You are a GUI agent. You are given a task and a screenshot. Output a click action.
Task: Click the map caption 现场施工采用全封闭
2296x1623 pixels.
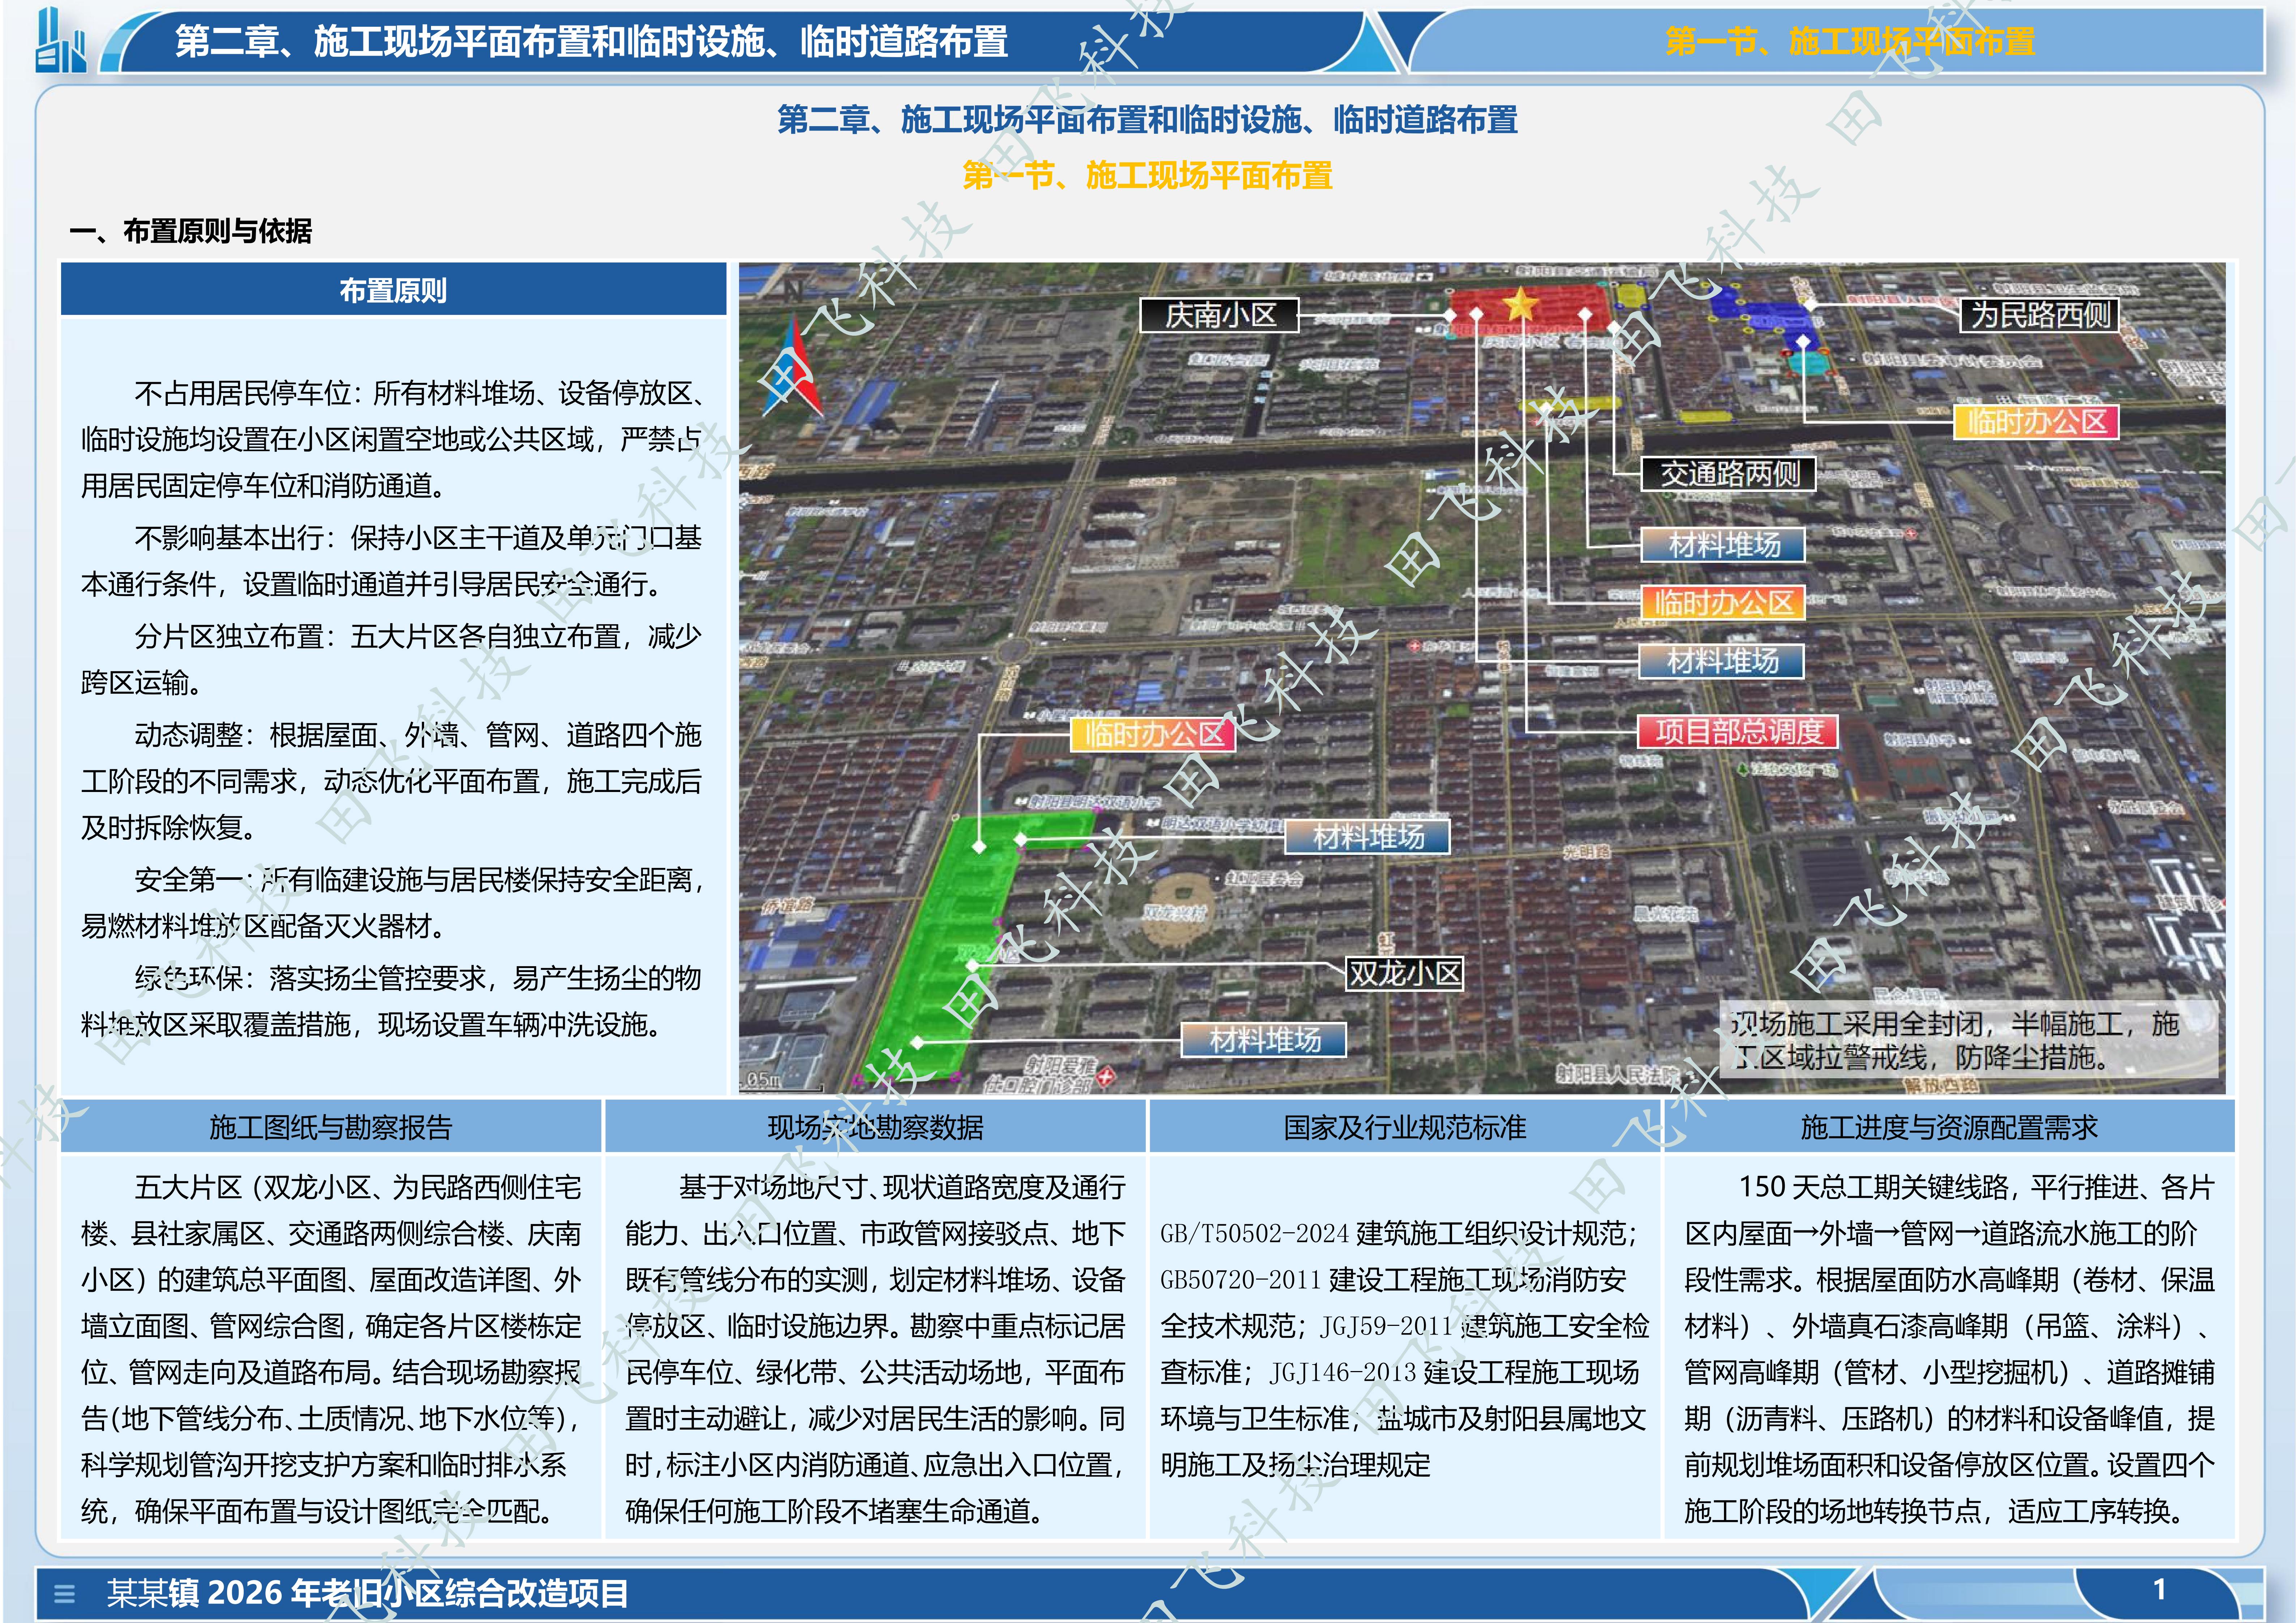(x=1968, y=1040)
